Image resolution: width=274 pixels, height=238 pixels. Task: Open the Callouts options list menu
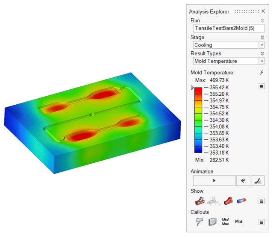[261, 222]
